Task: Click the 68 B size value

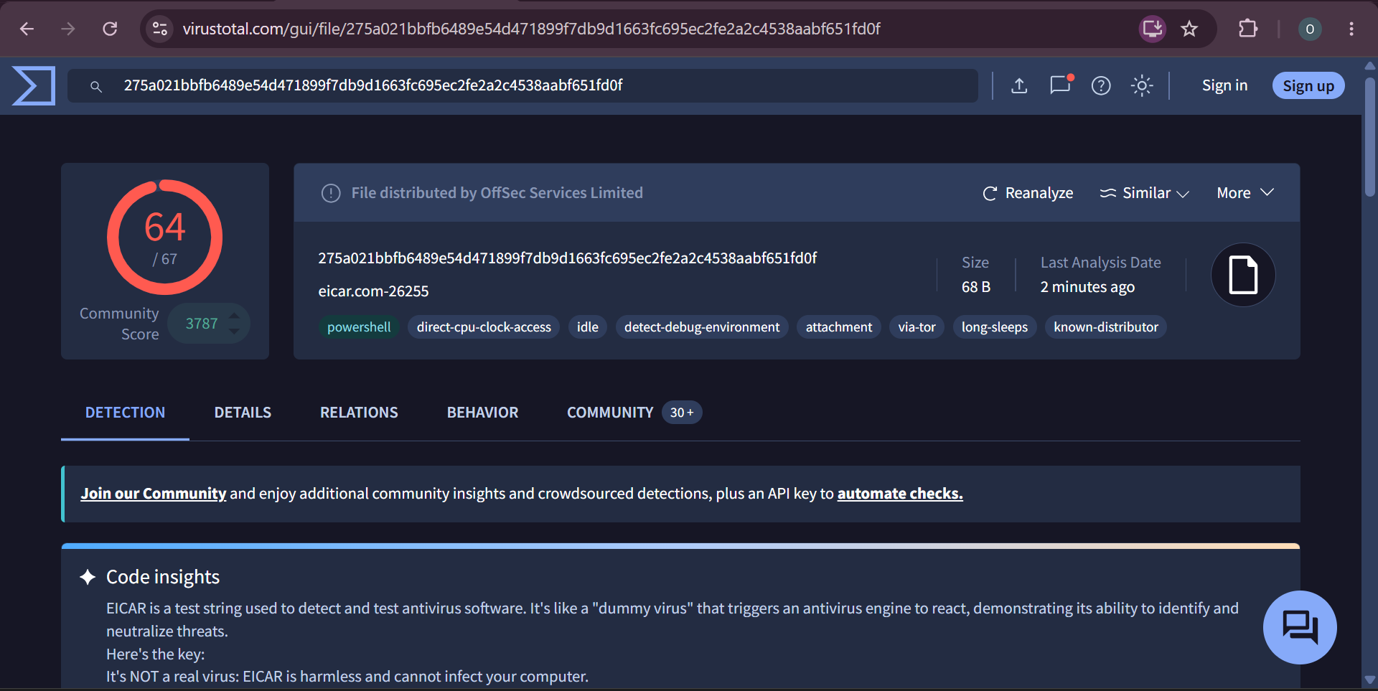Action: (x=976, y=287)
